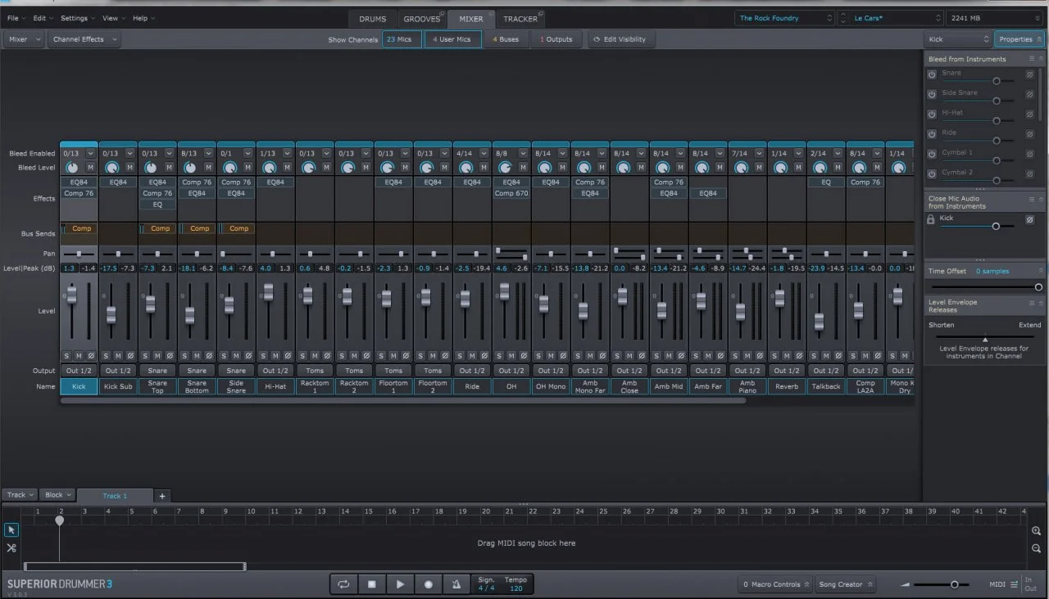1049x599 pixels.
Task: Collapse the Time Offset section
Action: (x=1041, y=271)
